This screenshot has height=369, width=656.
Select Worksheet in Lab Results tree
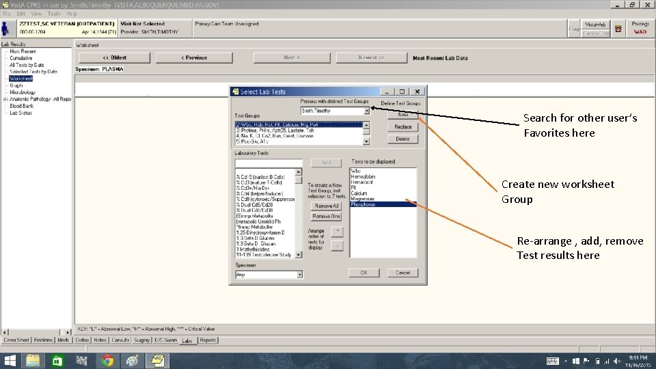point(20,78)
